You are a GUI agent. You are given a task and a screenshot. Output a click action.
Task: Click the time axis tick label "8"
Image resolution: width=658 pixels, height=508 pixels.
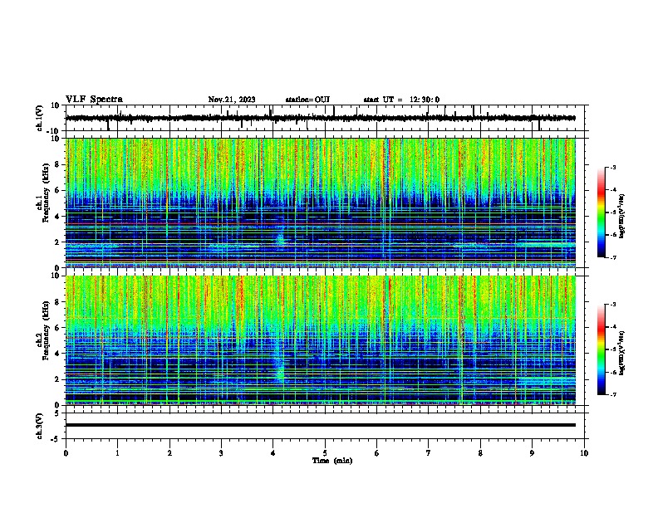[480, 453]
